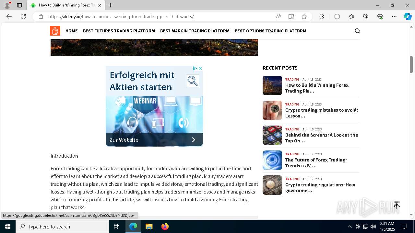Show hidden tray icons chevron
Image resolution: width=415 pixels, height=233 pixels.
tap(350, 227)
